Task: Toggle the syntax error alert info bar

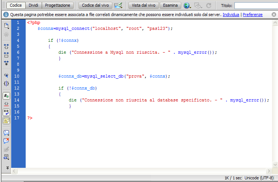Action: pyautogui.click(x=6, y=121)
